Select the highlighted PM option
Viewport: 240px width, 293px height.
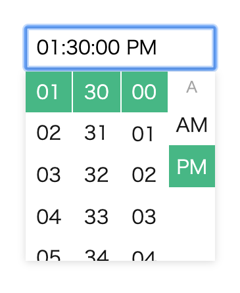click(192, 166)
